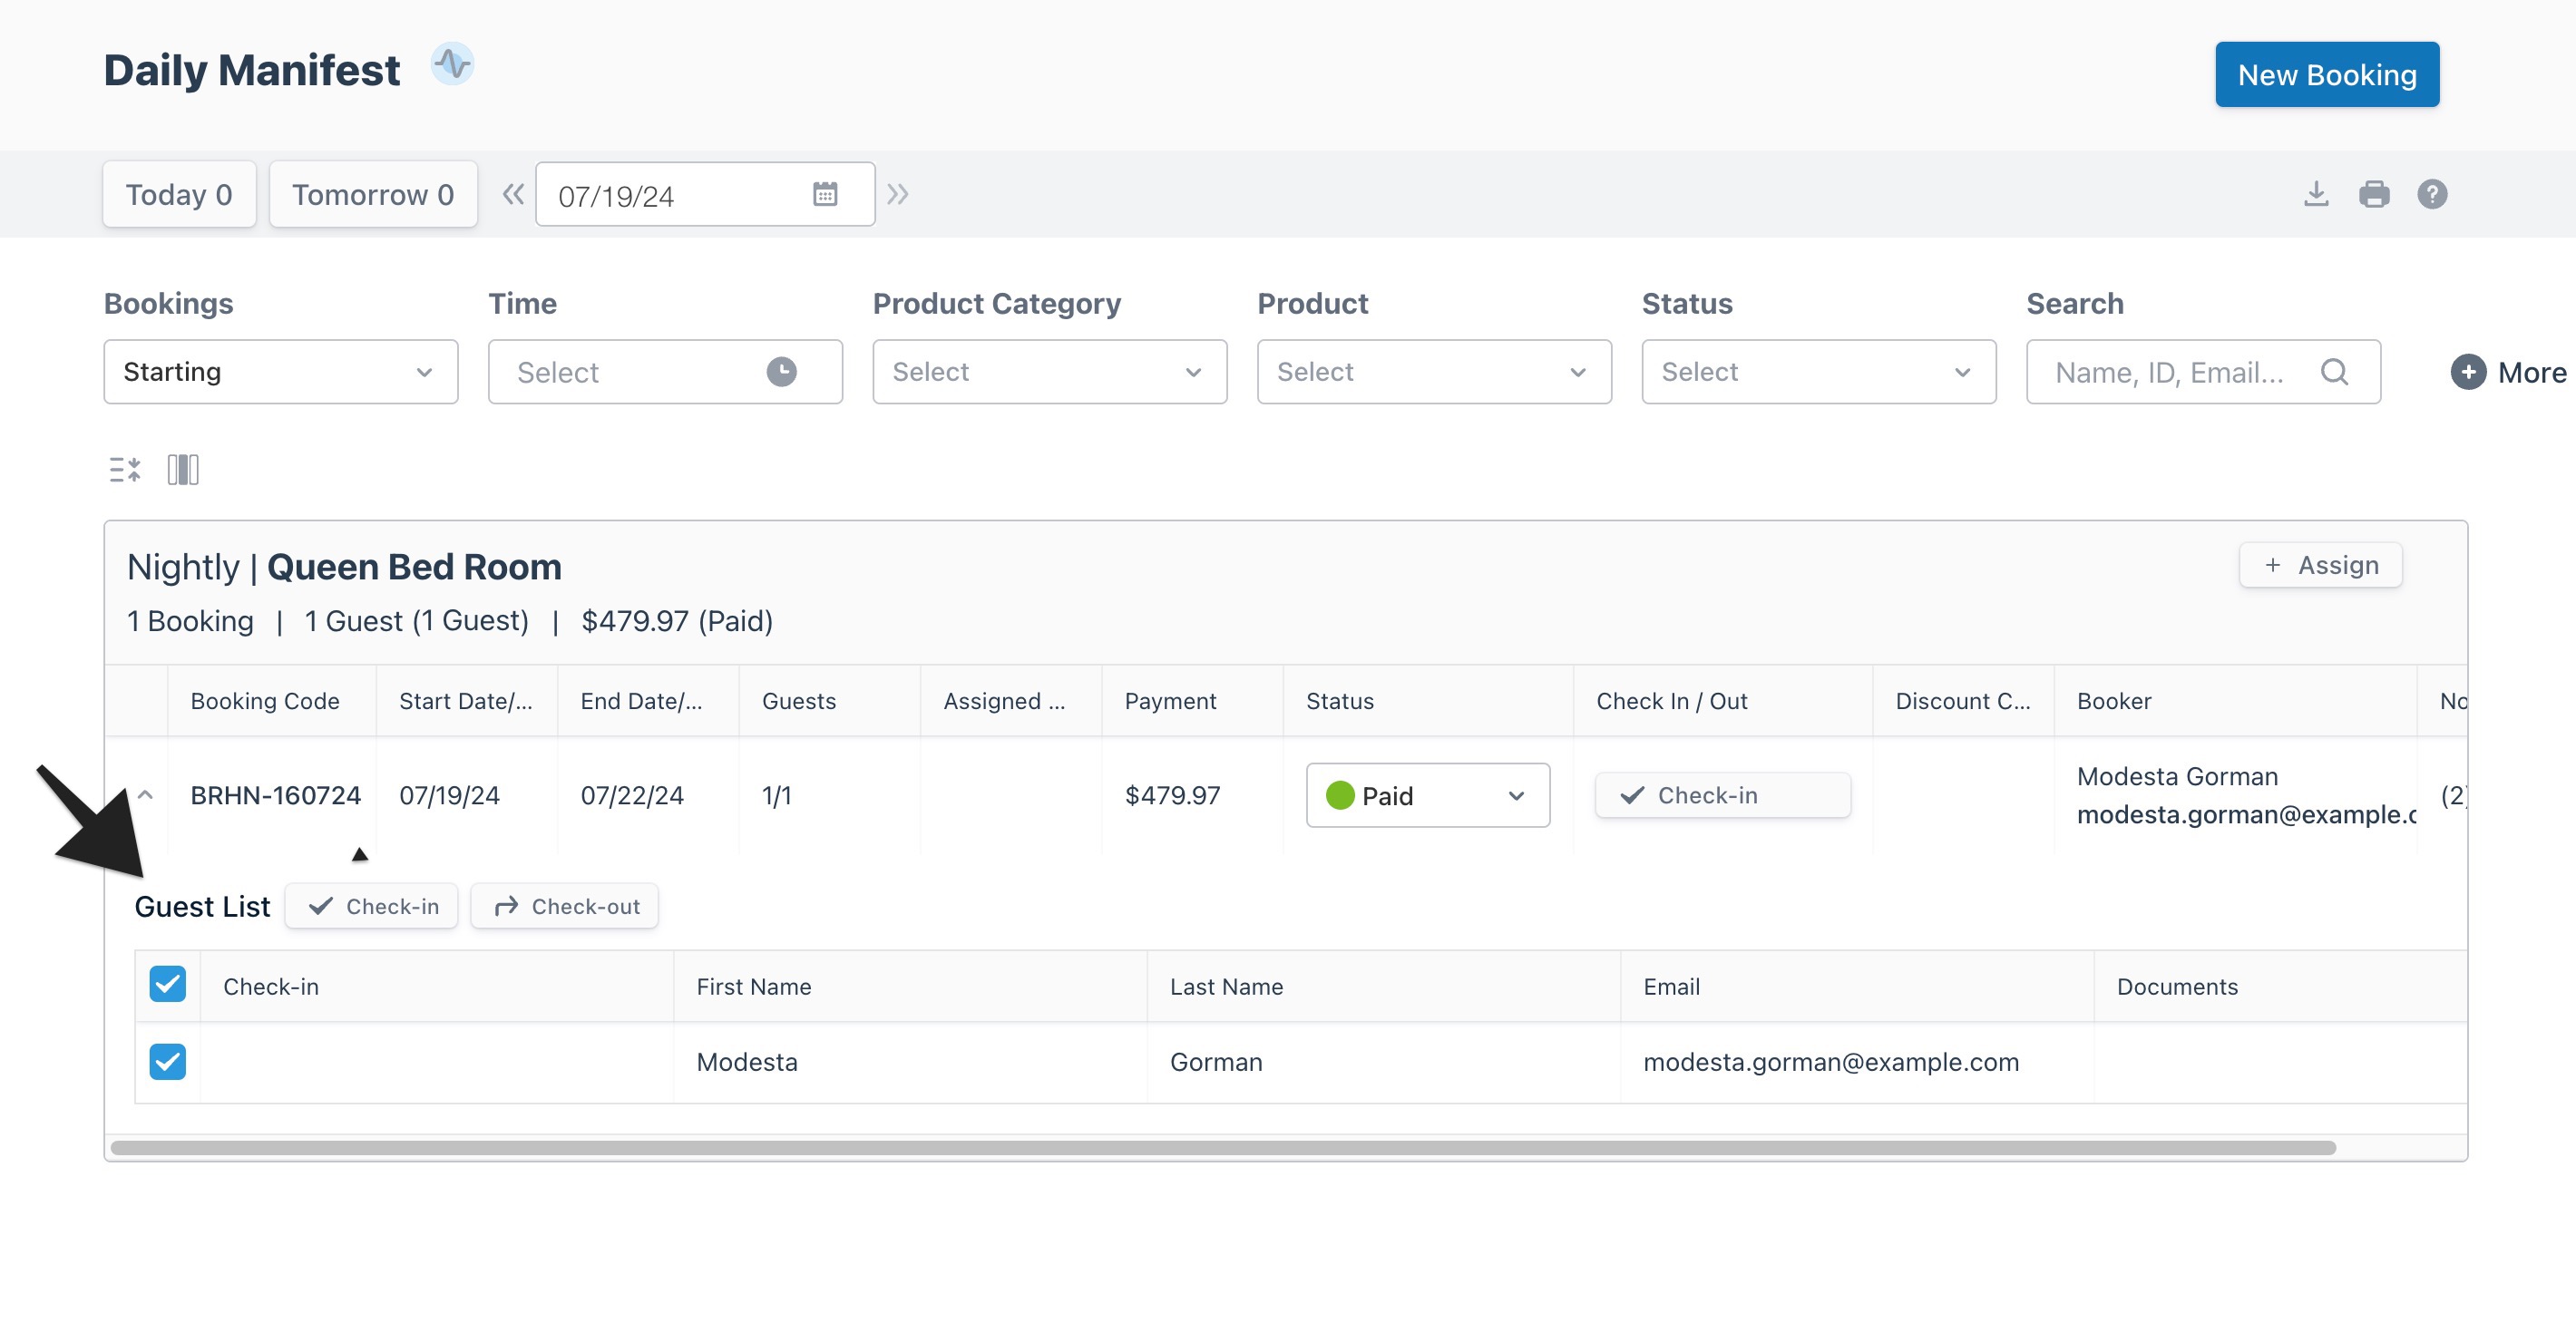This screenshot has height=1342, width=2576.
Task: Go to next day with double-right arrows
Action: point(897,194)
